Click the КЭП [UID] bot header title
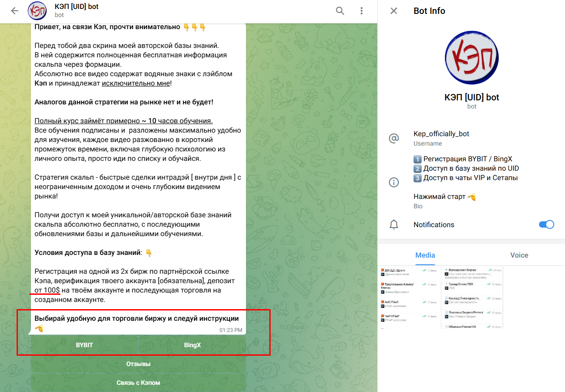The height and width of the screenshot is (392, 565). pyautogui.click(x=77, y=7)
